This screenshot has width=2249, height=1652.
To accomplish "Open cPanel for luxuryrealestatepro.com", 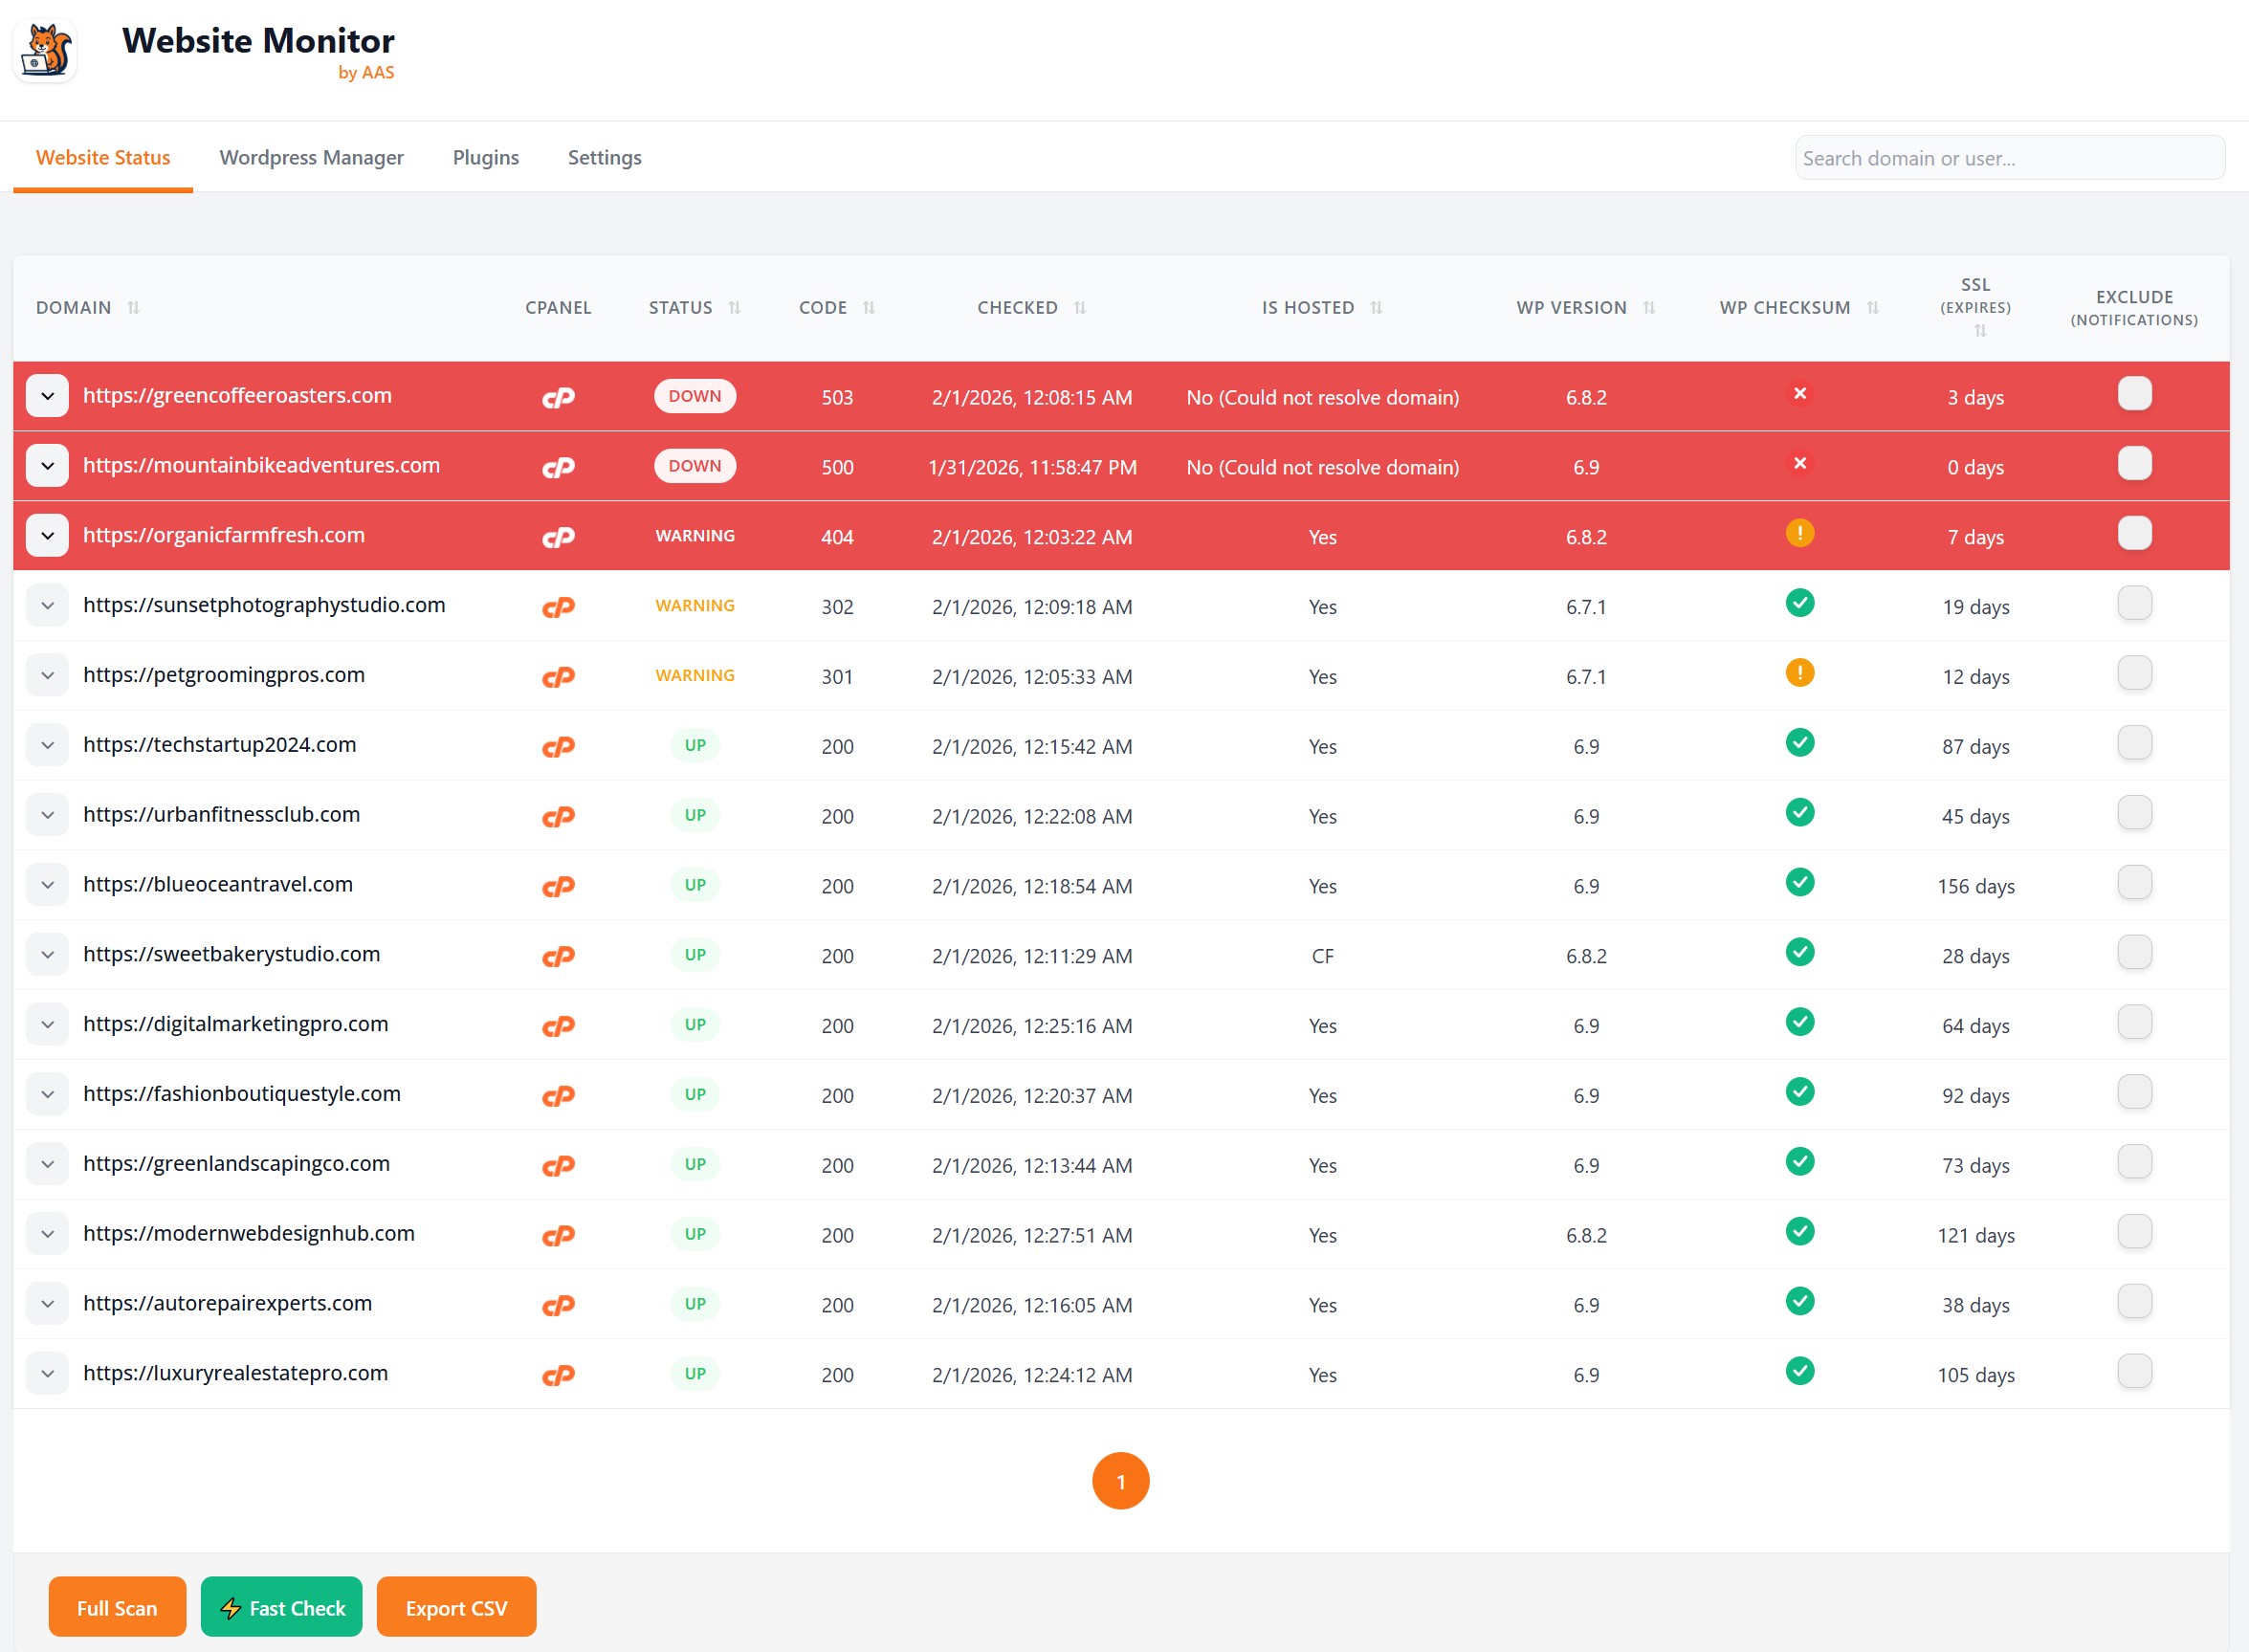I will coord(558,1375).
